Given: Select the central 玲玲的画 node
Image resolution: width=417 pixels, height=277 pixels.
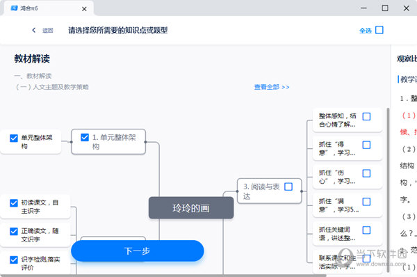Looking at the screenshot, I should (x=191, y=208).
